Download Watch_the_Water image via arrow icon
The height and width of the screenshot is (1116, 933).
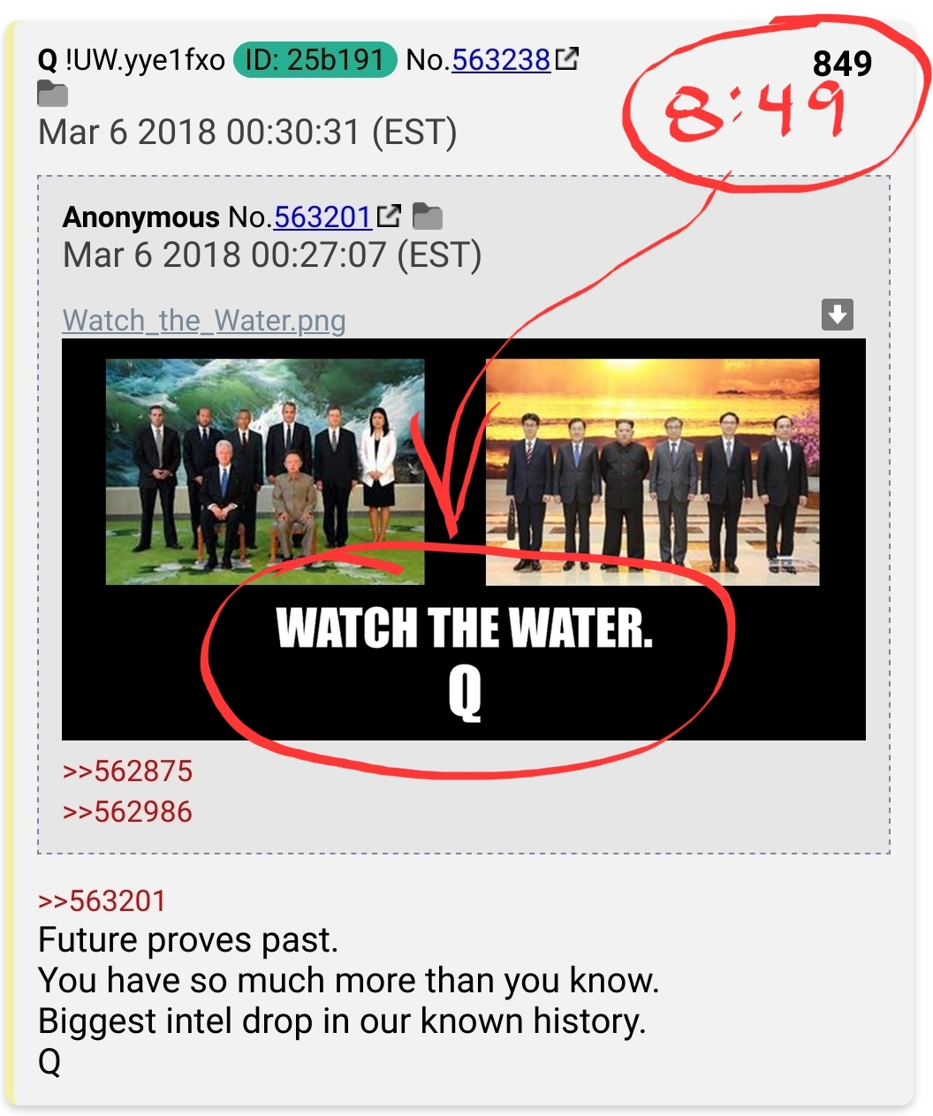(838, 315)
